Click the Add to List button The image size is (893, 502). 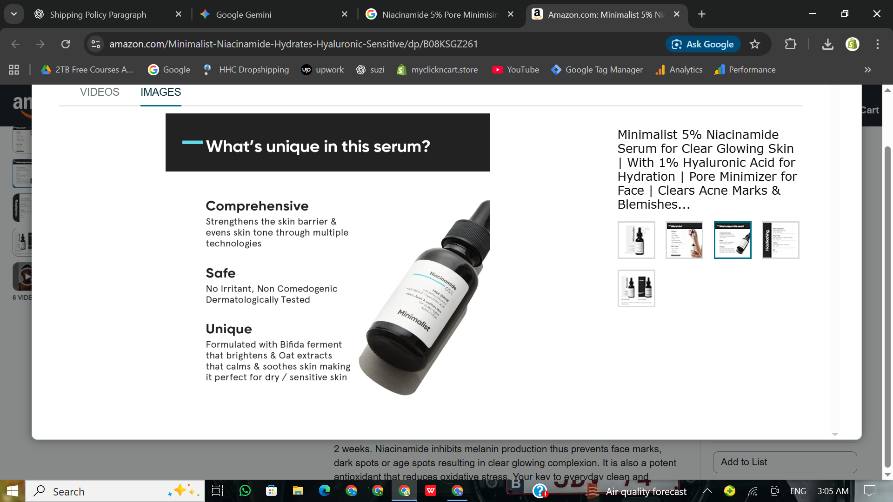[784, 462]
